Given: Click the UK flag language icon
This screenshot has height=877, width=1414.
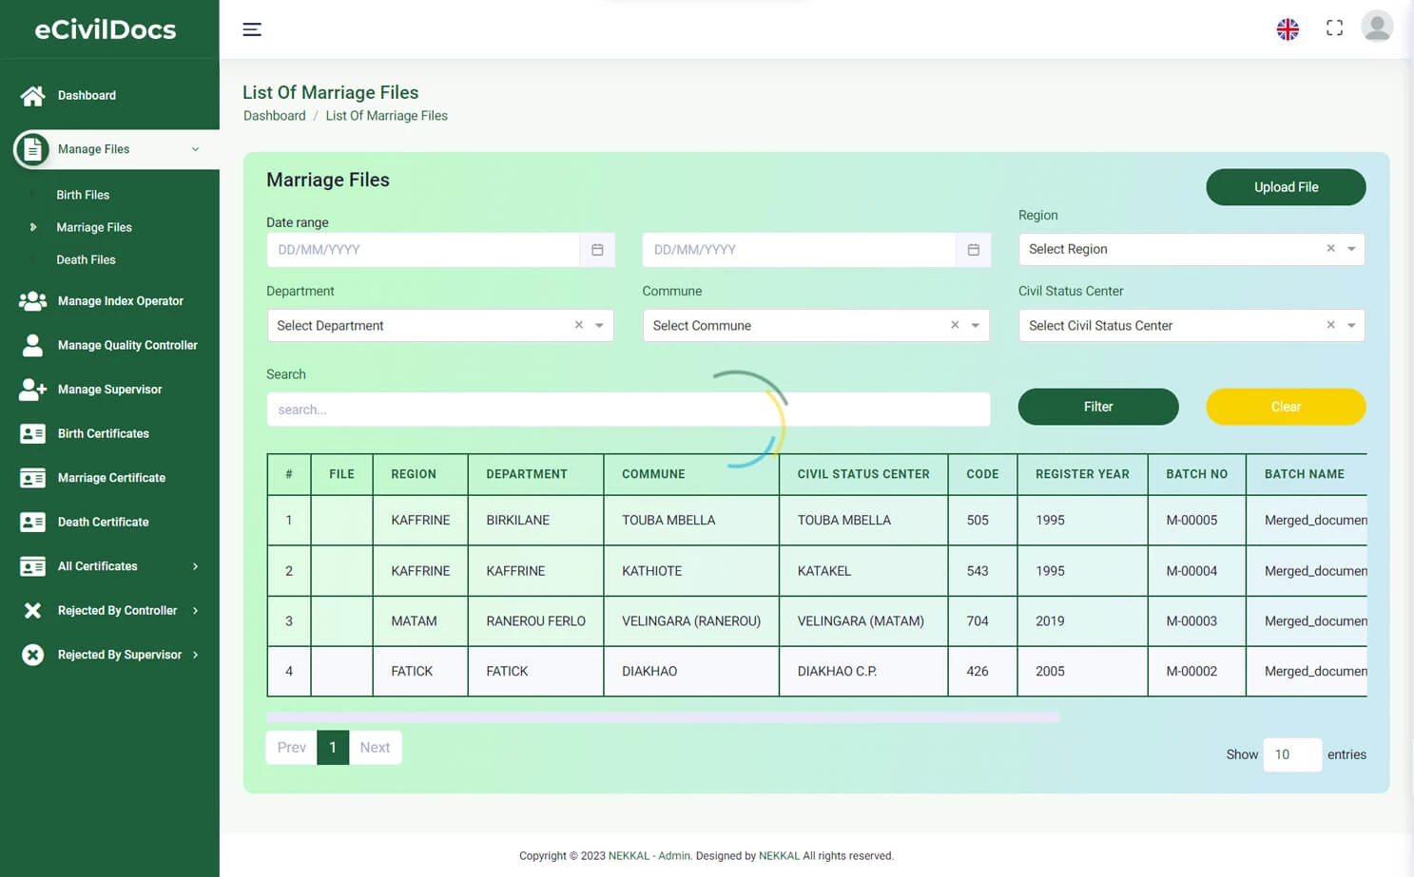Looking at the screenshot, I should tap(1288, 29).
